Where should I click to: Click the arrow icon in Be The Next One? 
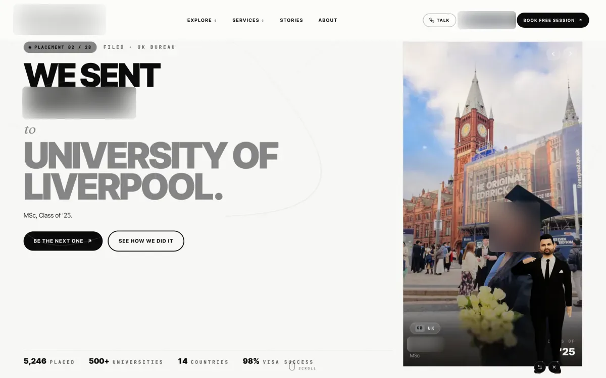tap(90, 241)
